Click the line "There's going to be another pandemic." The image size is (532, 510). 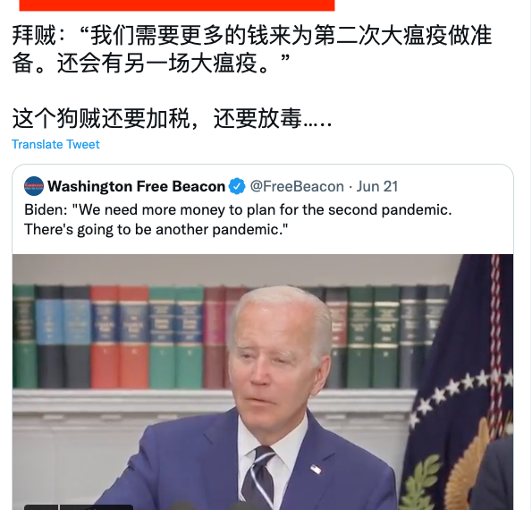click(x=156, y=230)
